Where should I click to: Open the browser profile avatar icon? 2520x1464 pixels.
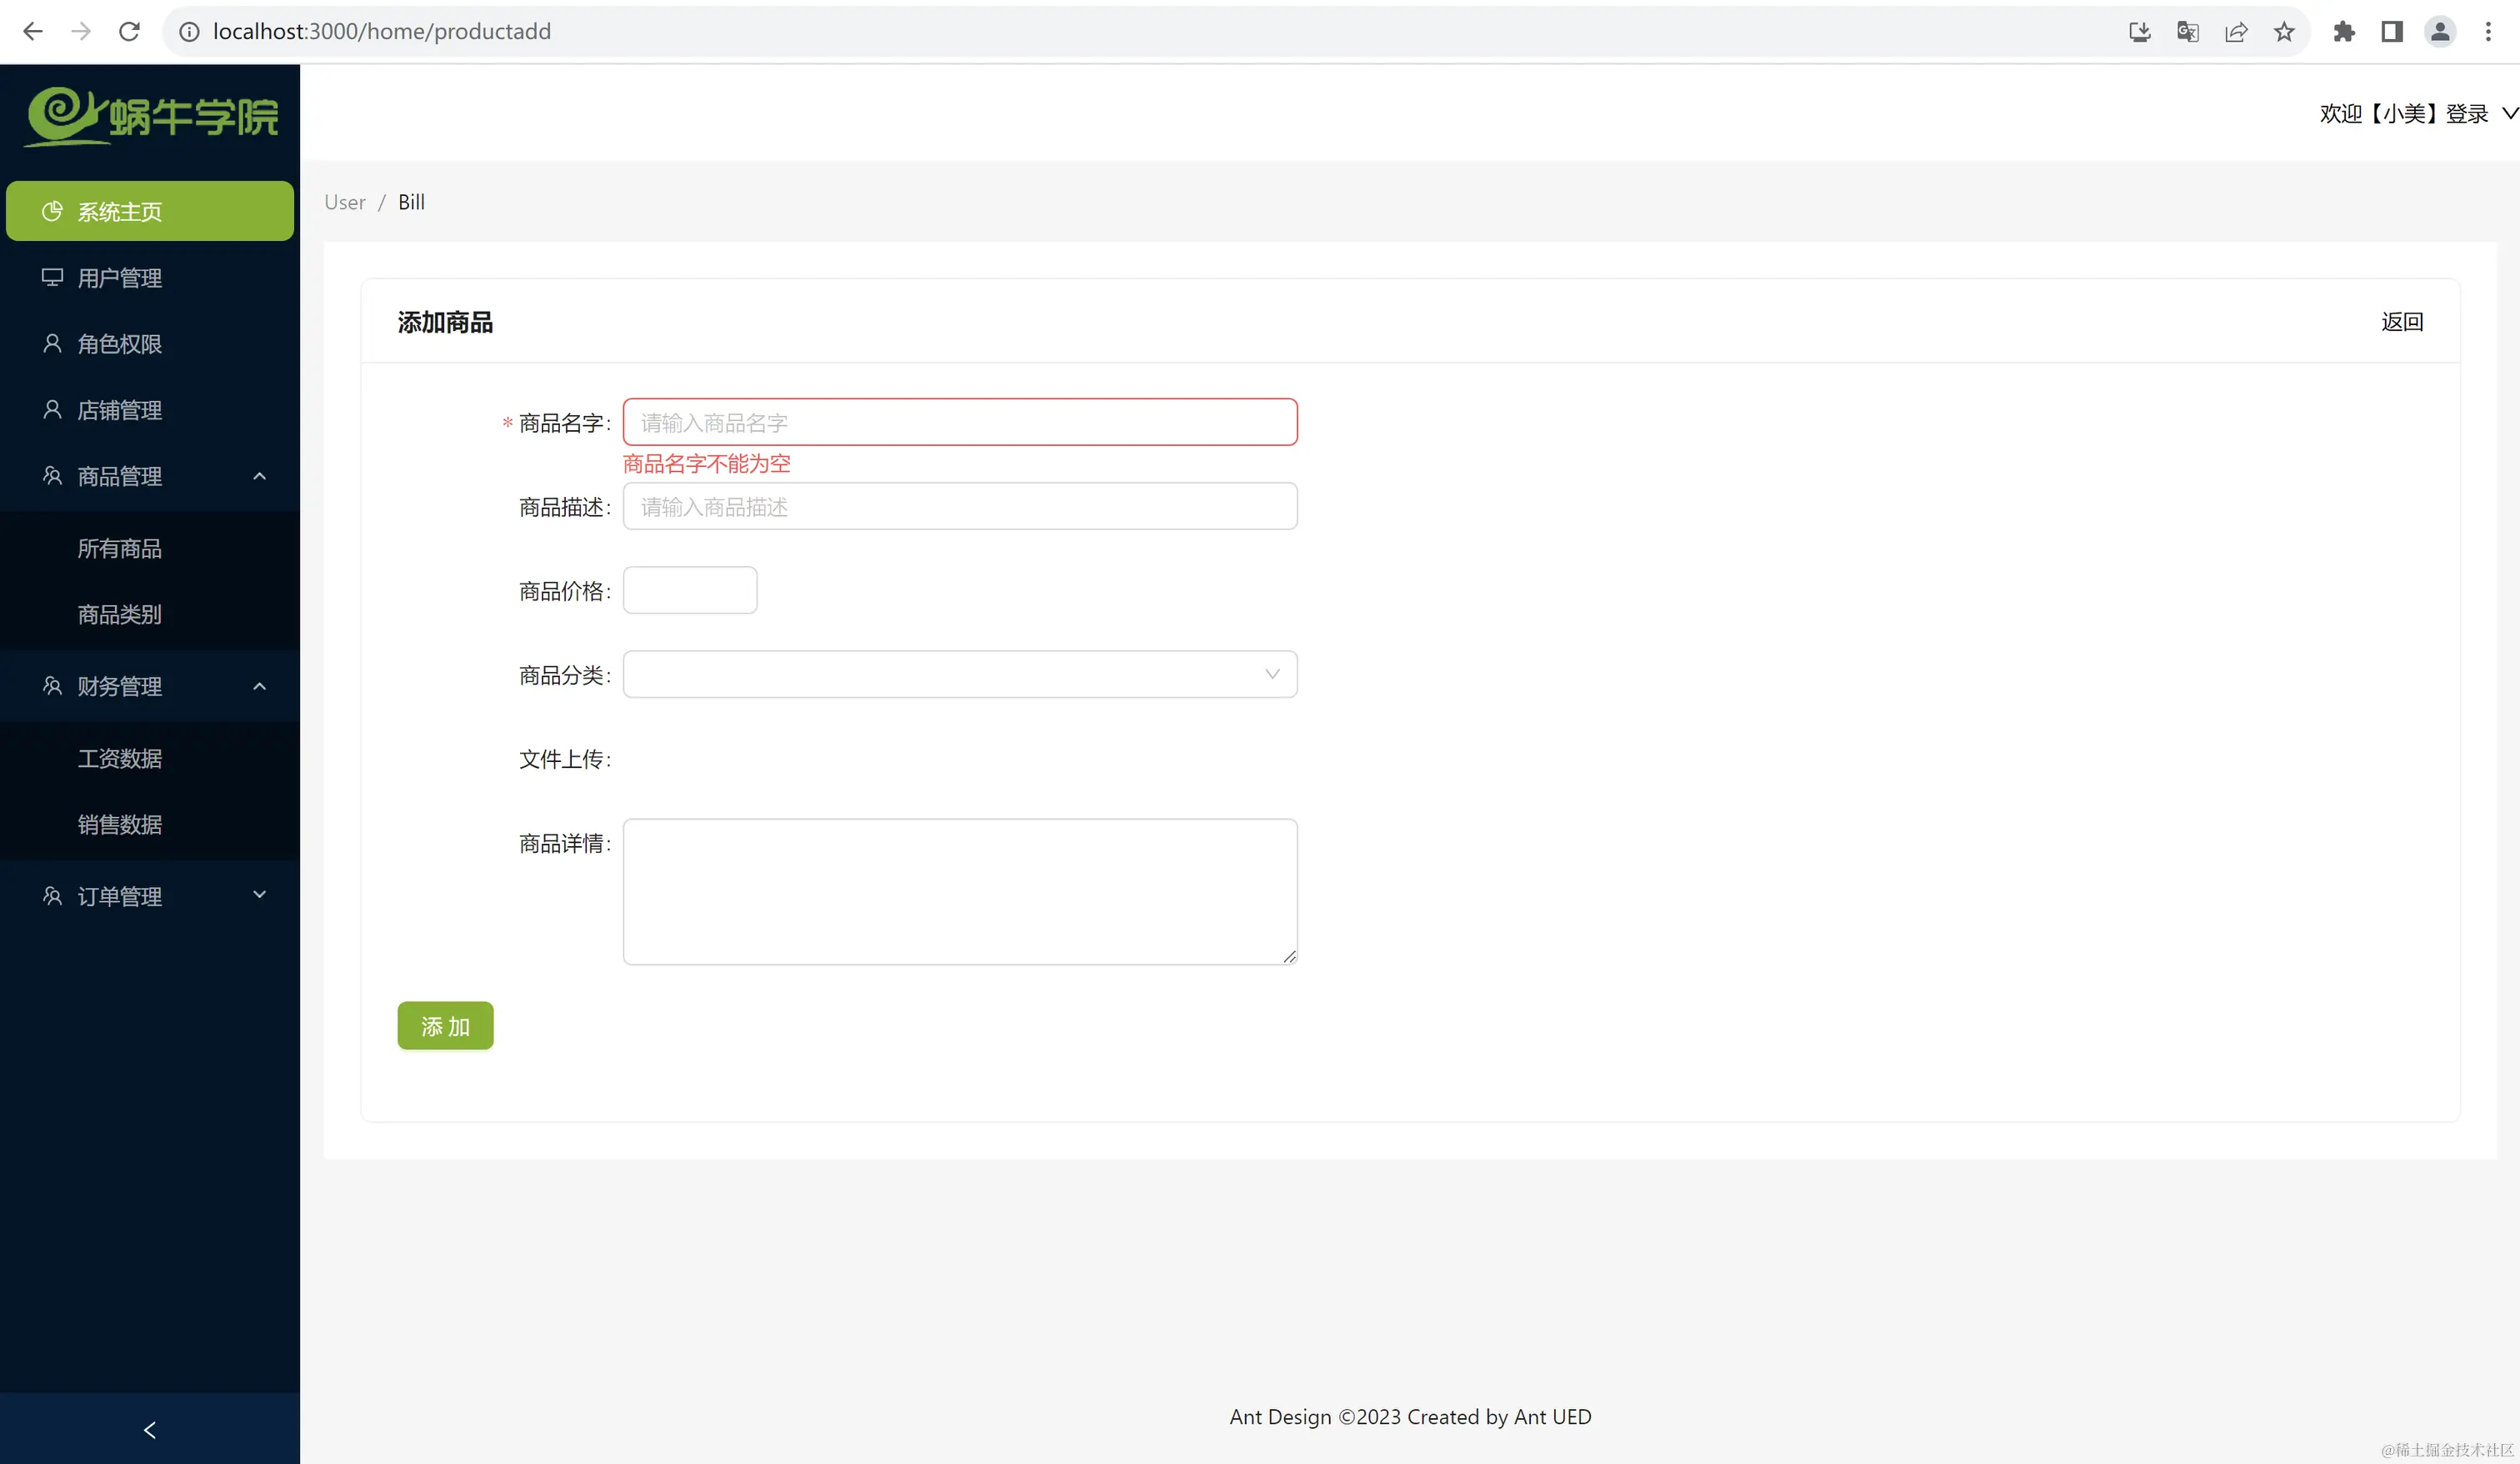click(2440, 32)
